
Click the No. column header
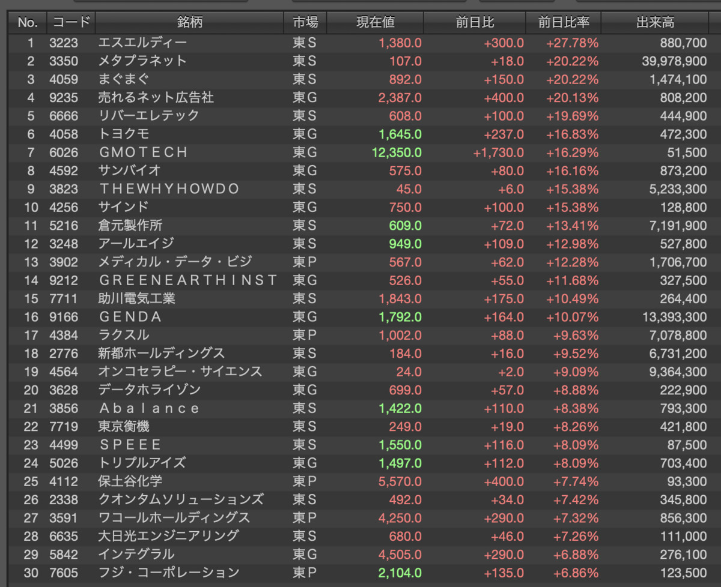[x=28, y=23]
